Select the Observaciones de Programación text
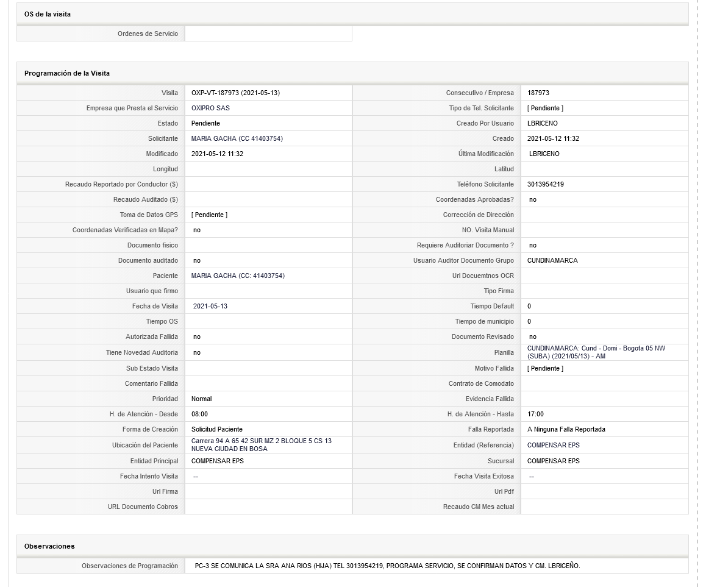The height and width of the screenshot is (587, 706). pyautogui.click(x=387, y=566)
